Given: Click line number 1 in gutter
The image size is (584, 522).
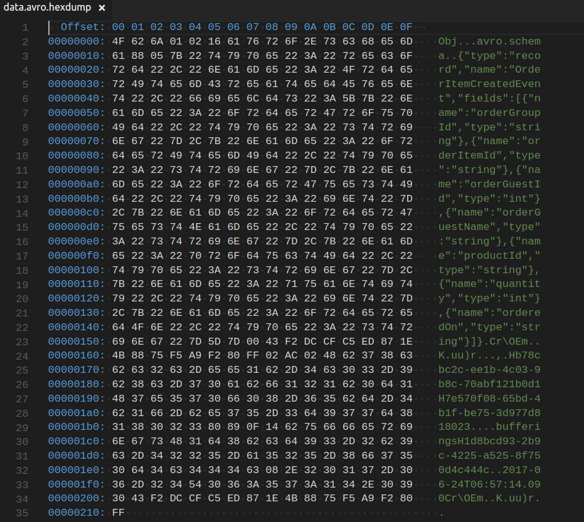Looking at the screenshot, I should (25, 28).
